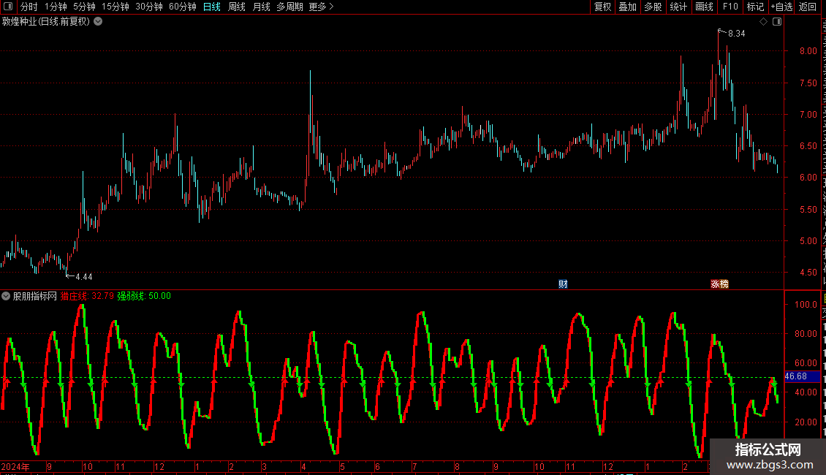Click the 复权 adjustment button

tap(602, 7)
